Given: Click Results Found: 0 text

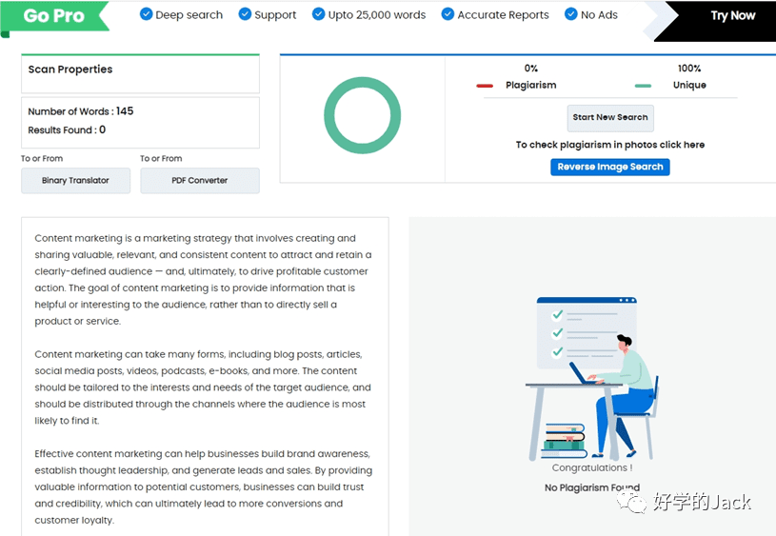Looking at the screenshot, I should pyautogui.click(x=67, y=130).
